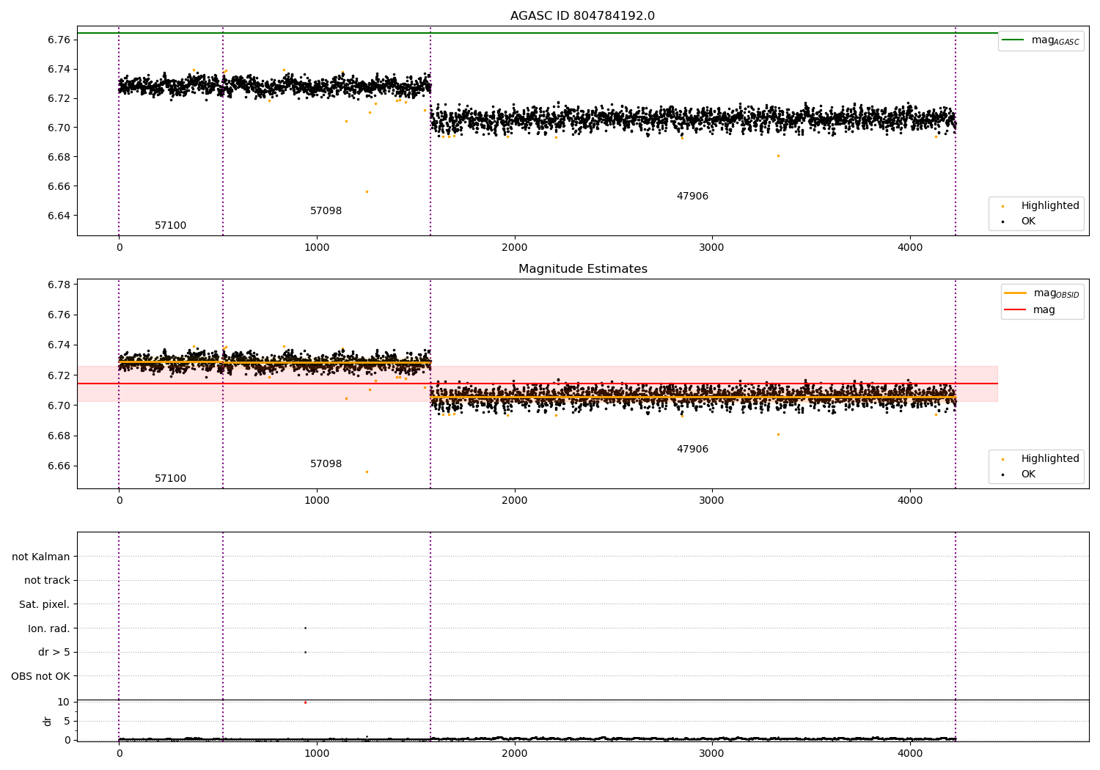Screen dimensions: 1100x770
Task: Click obsid label 57098 in the top plot
Action: (x=326, y=211)
